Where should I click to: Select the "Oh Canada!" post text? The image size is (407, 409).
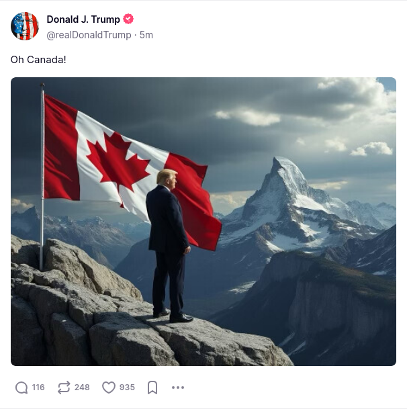coord(38,60)
